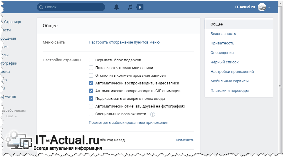Screen dimensions: 283x157
Task: Disable auto-play GIF animations checkbox
Action: [91, 91]
